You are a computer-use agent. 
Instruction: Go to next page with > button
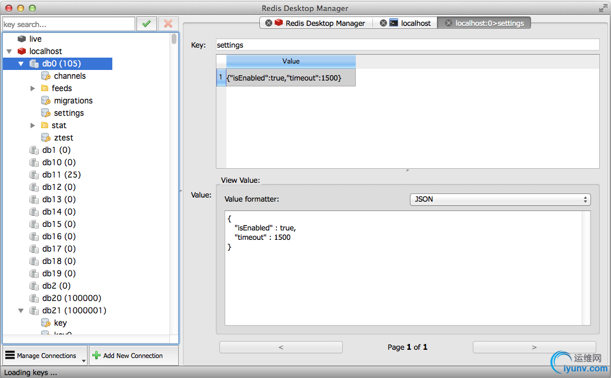click(x=534, y=347)
